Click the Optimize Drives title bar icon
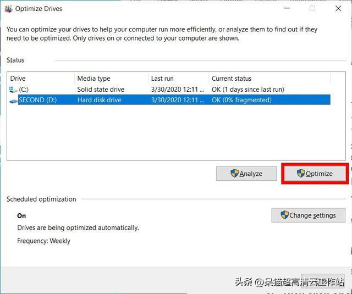Viewport: 352px width, 294px height. pos(8,9)
